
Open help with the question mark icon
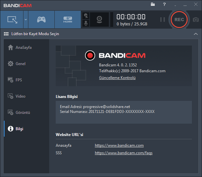pos(164,4)
